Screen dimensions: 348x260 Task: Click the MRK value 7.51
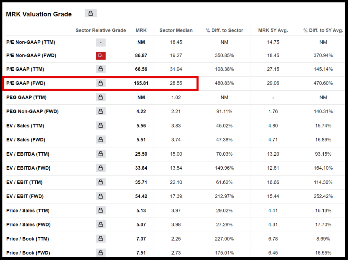(141, 253)
